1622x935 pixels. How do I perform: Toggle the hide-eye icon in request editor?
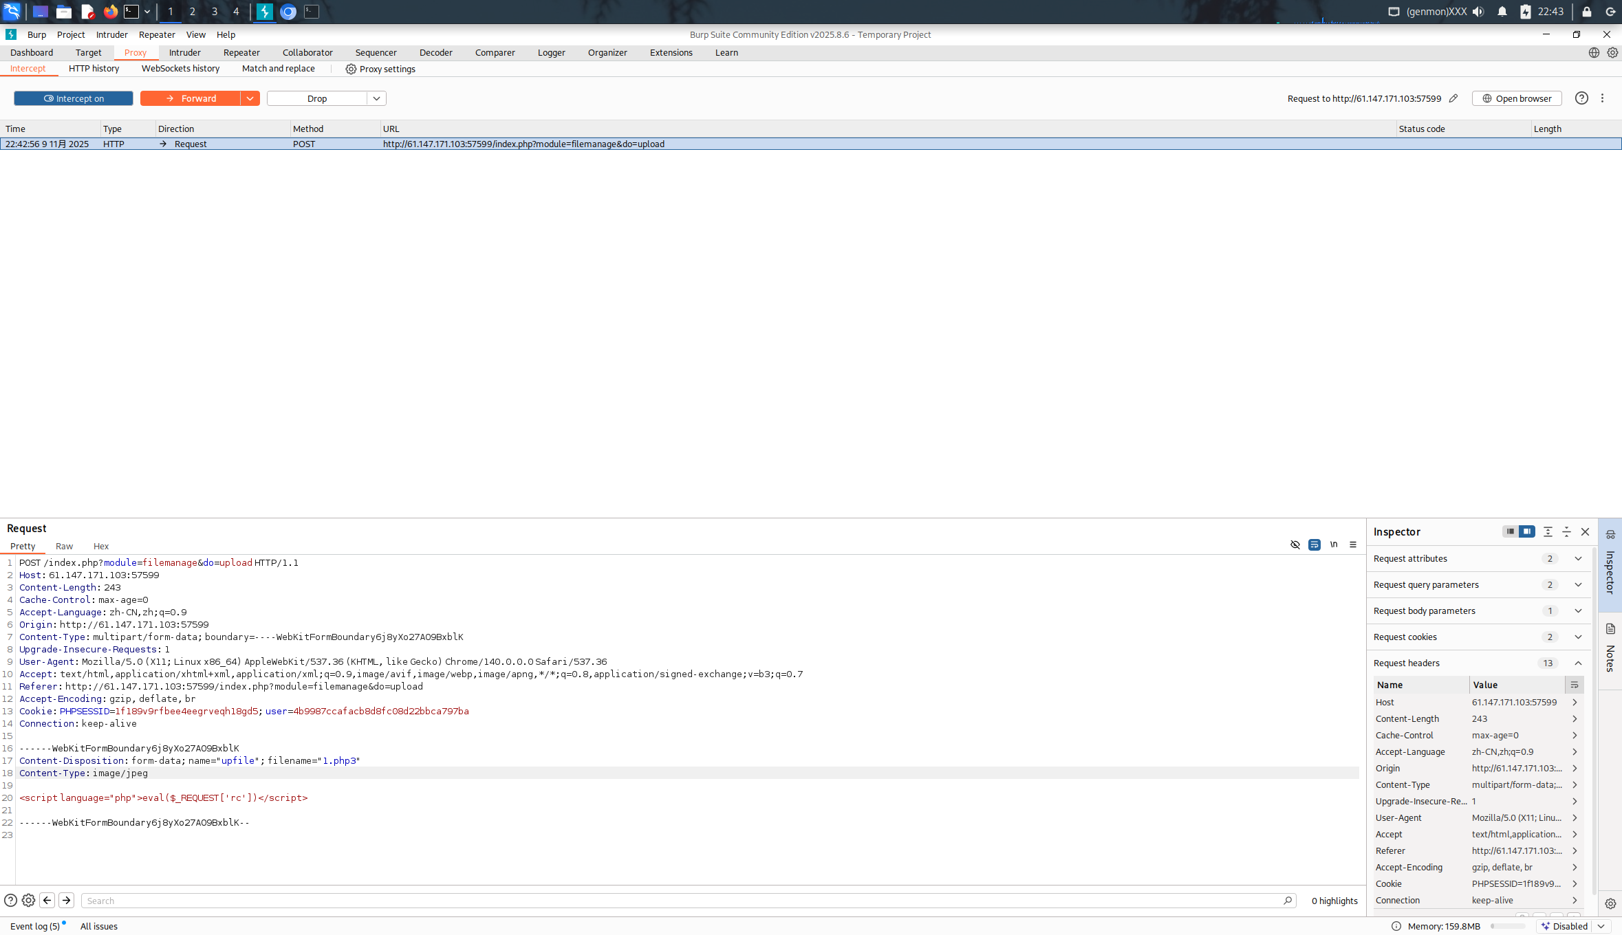pyautogui.click(x=1295, y=544)
